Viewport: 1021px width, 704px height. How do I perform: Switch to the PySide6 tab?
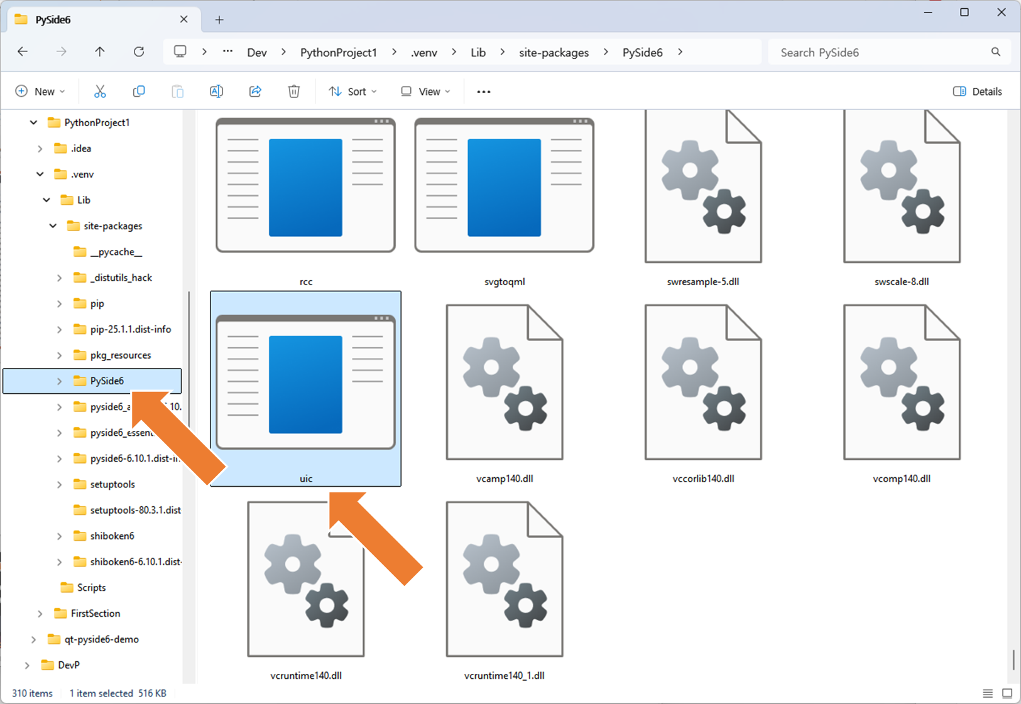tap(104, 19)
